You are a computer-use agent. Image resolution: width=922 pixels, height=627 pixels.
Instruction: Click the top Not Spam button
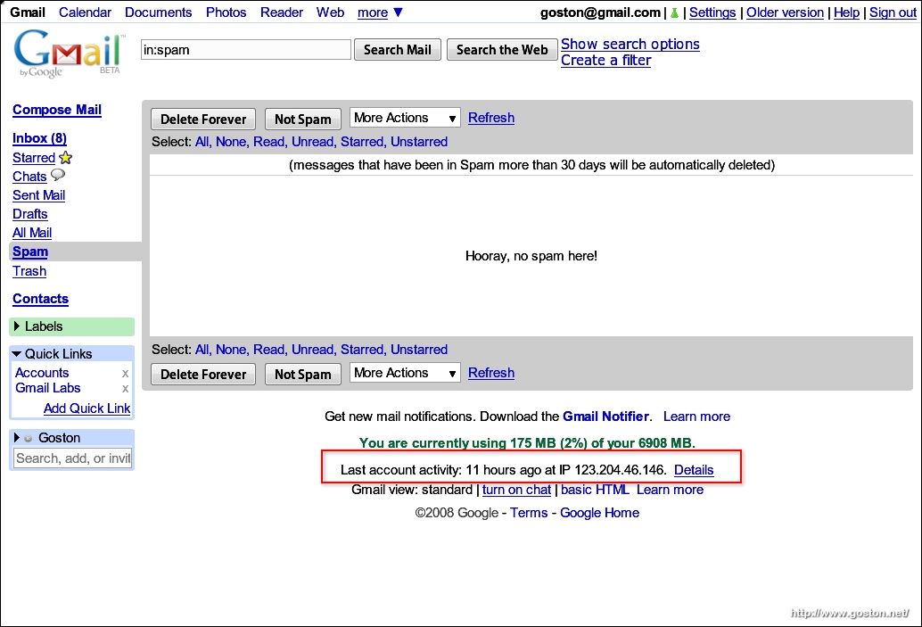(303, 119)
